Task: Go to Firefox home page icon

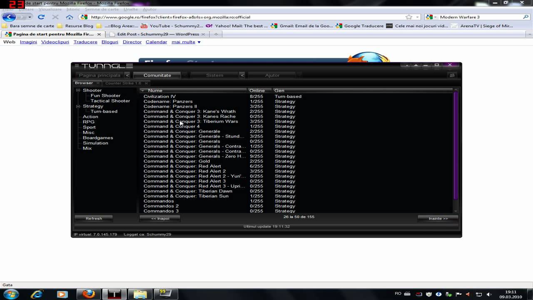Action: click(70, 17)
